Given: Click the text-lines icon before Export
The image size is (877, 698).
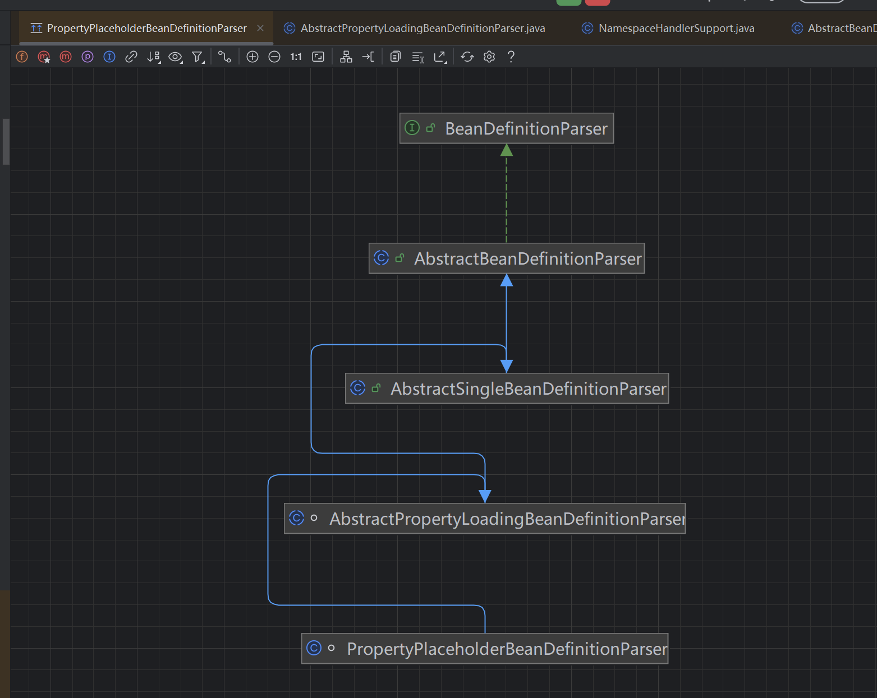Looking at the screenshot, I should click(x=418, y=57).
